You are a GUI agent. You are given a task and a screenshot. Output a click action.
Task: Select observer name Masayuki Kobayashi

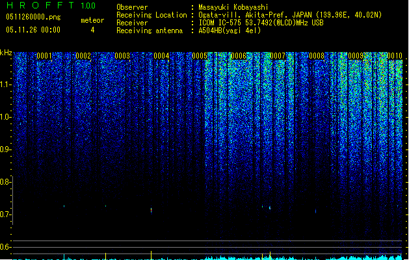233,7
